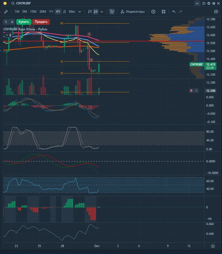Viewport: 222px width, 254px height.
Task: Click the lower S signal marker near S1
Action: tap(91, 60)
